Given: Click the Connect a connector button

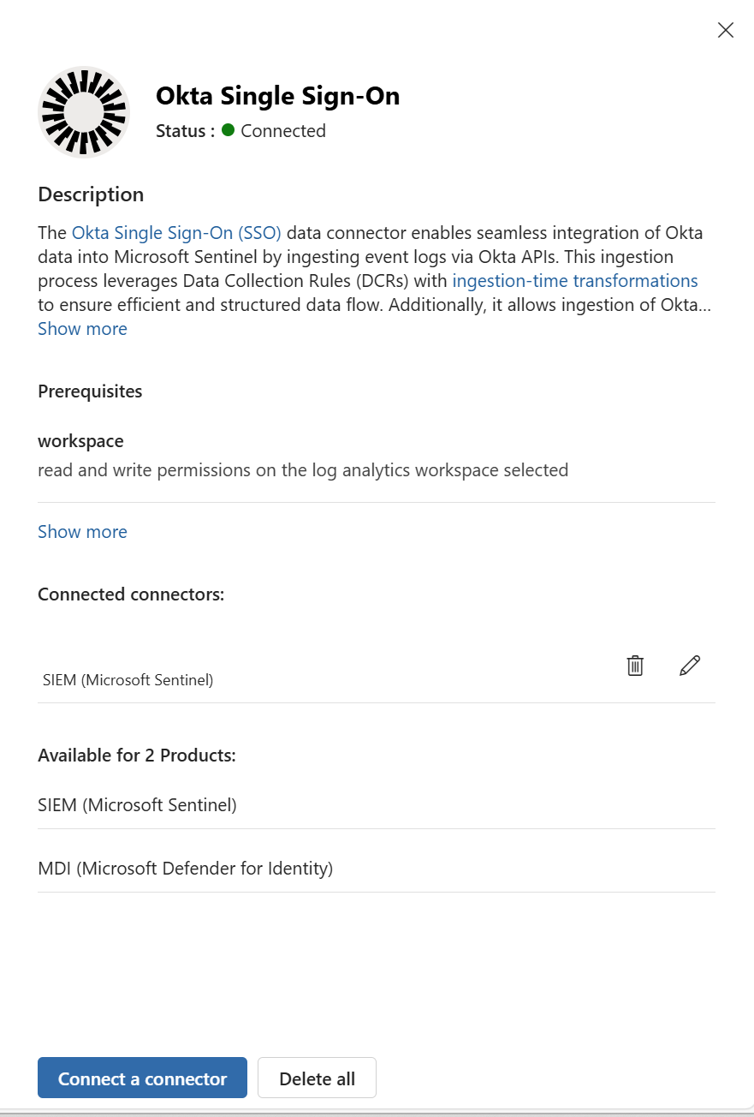Looking at the screenshot, I should (x=142, y=1077).
